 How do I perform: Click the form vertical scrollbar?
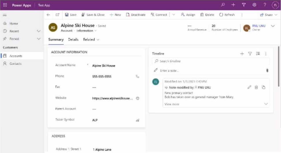click(x=279, y=66)
